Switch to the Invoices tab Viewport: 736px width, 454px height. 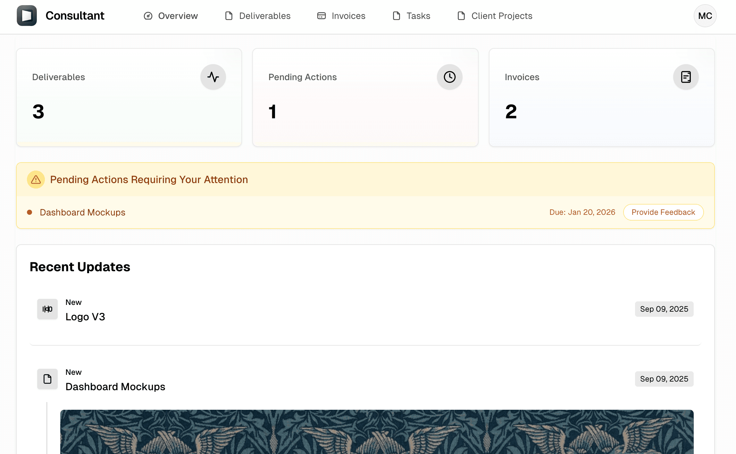[x=348, y=16]
